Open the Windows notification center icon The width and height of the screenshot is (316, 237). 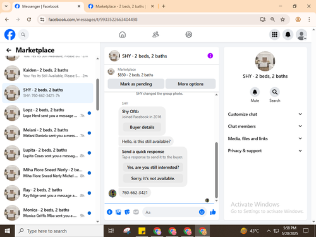click(x=306, y=231)
